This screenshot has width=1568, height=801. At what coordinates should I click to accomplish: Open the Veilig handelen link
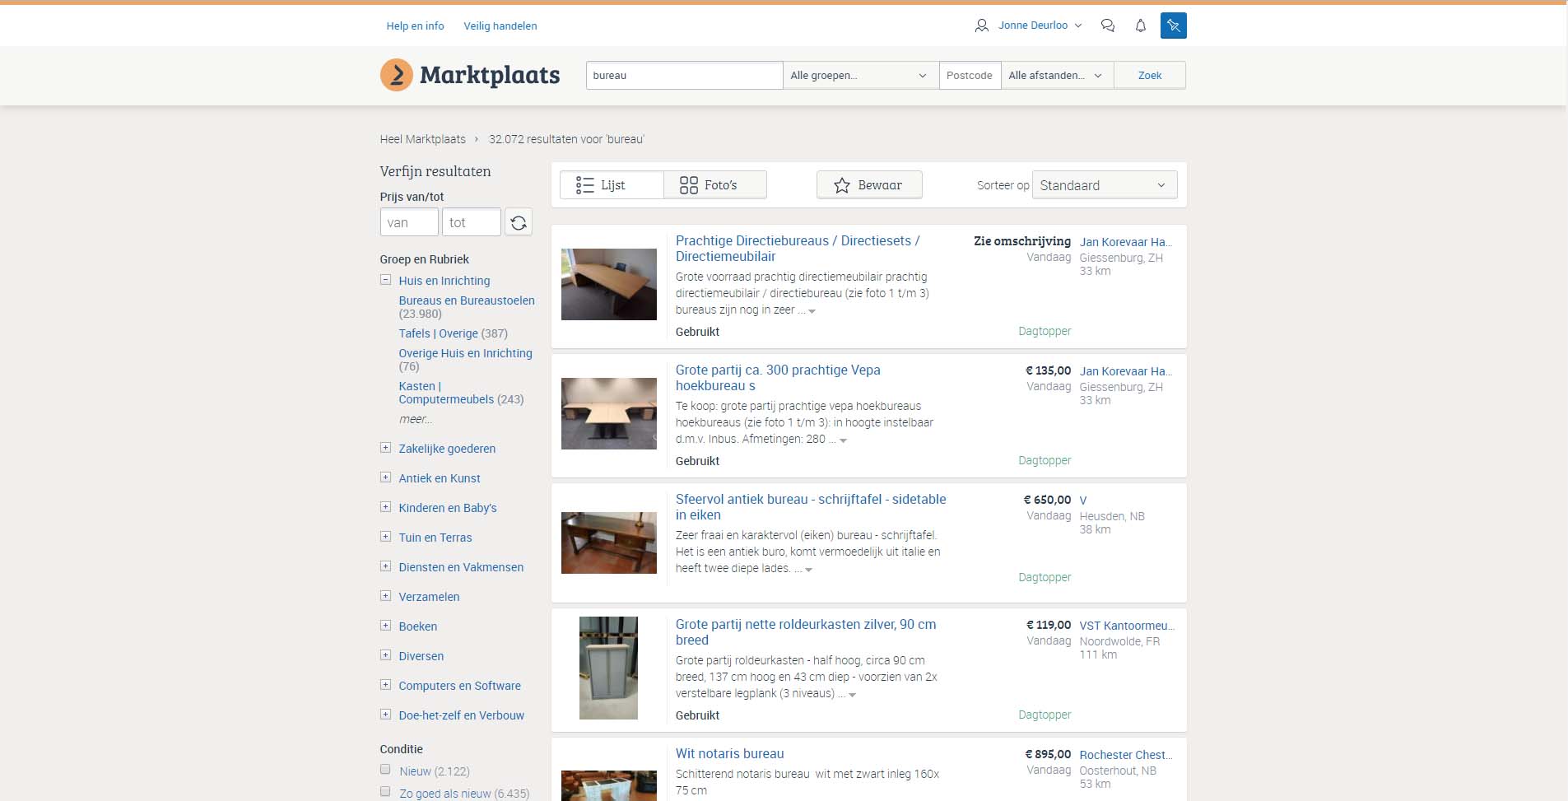tap(500, 26)
